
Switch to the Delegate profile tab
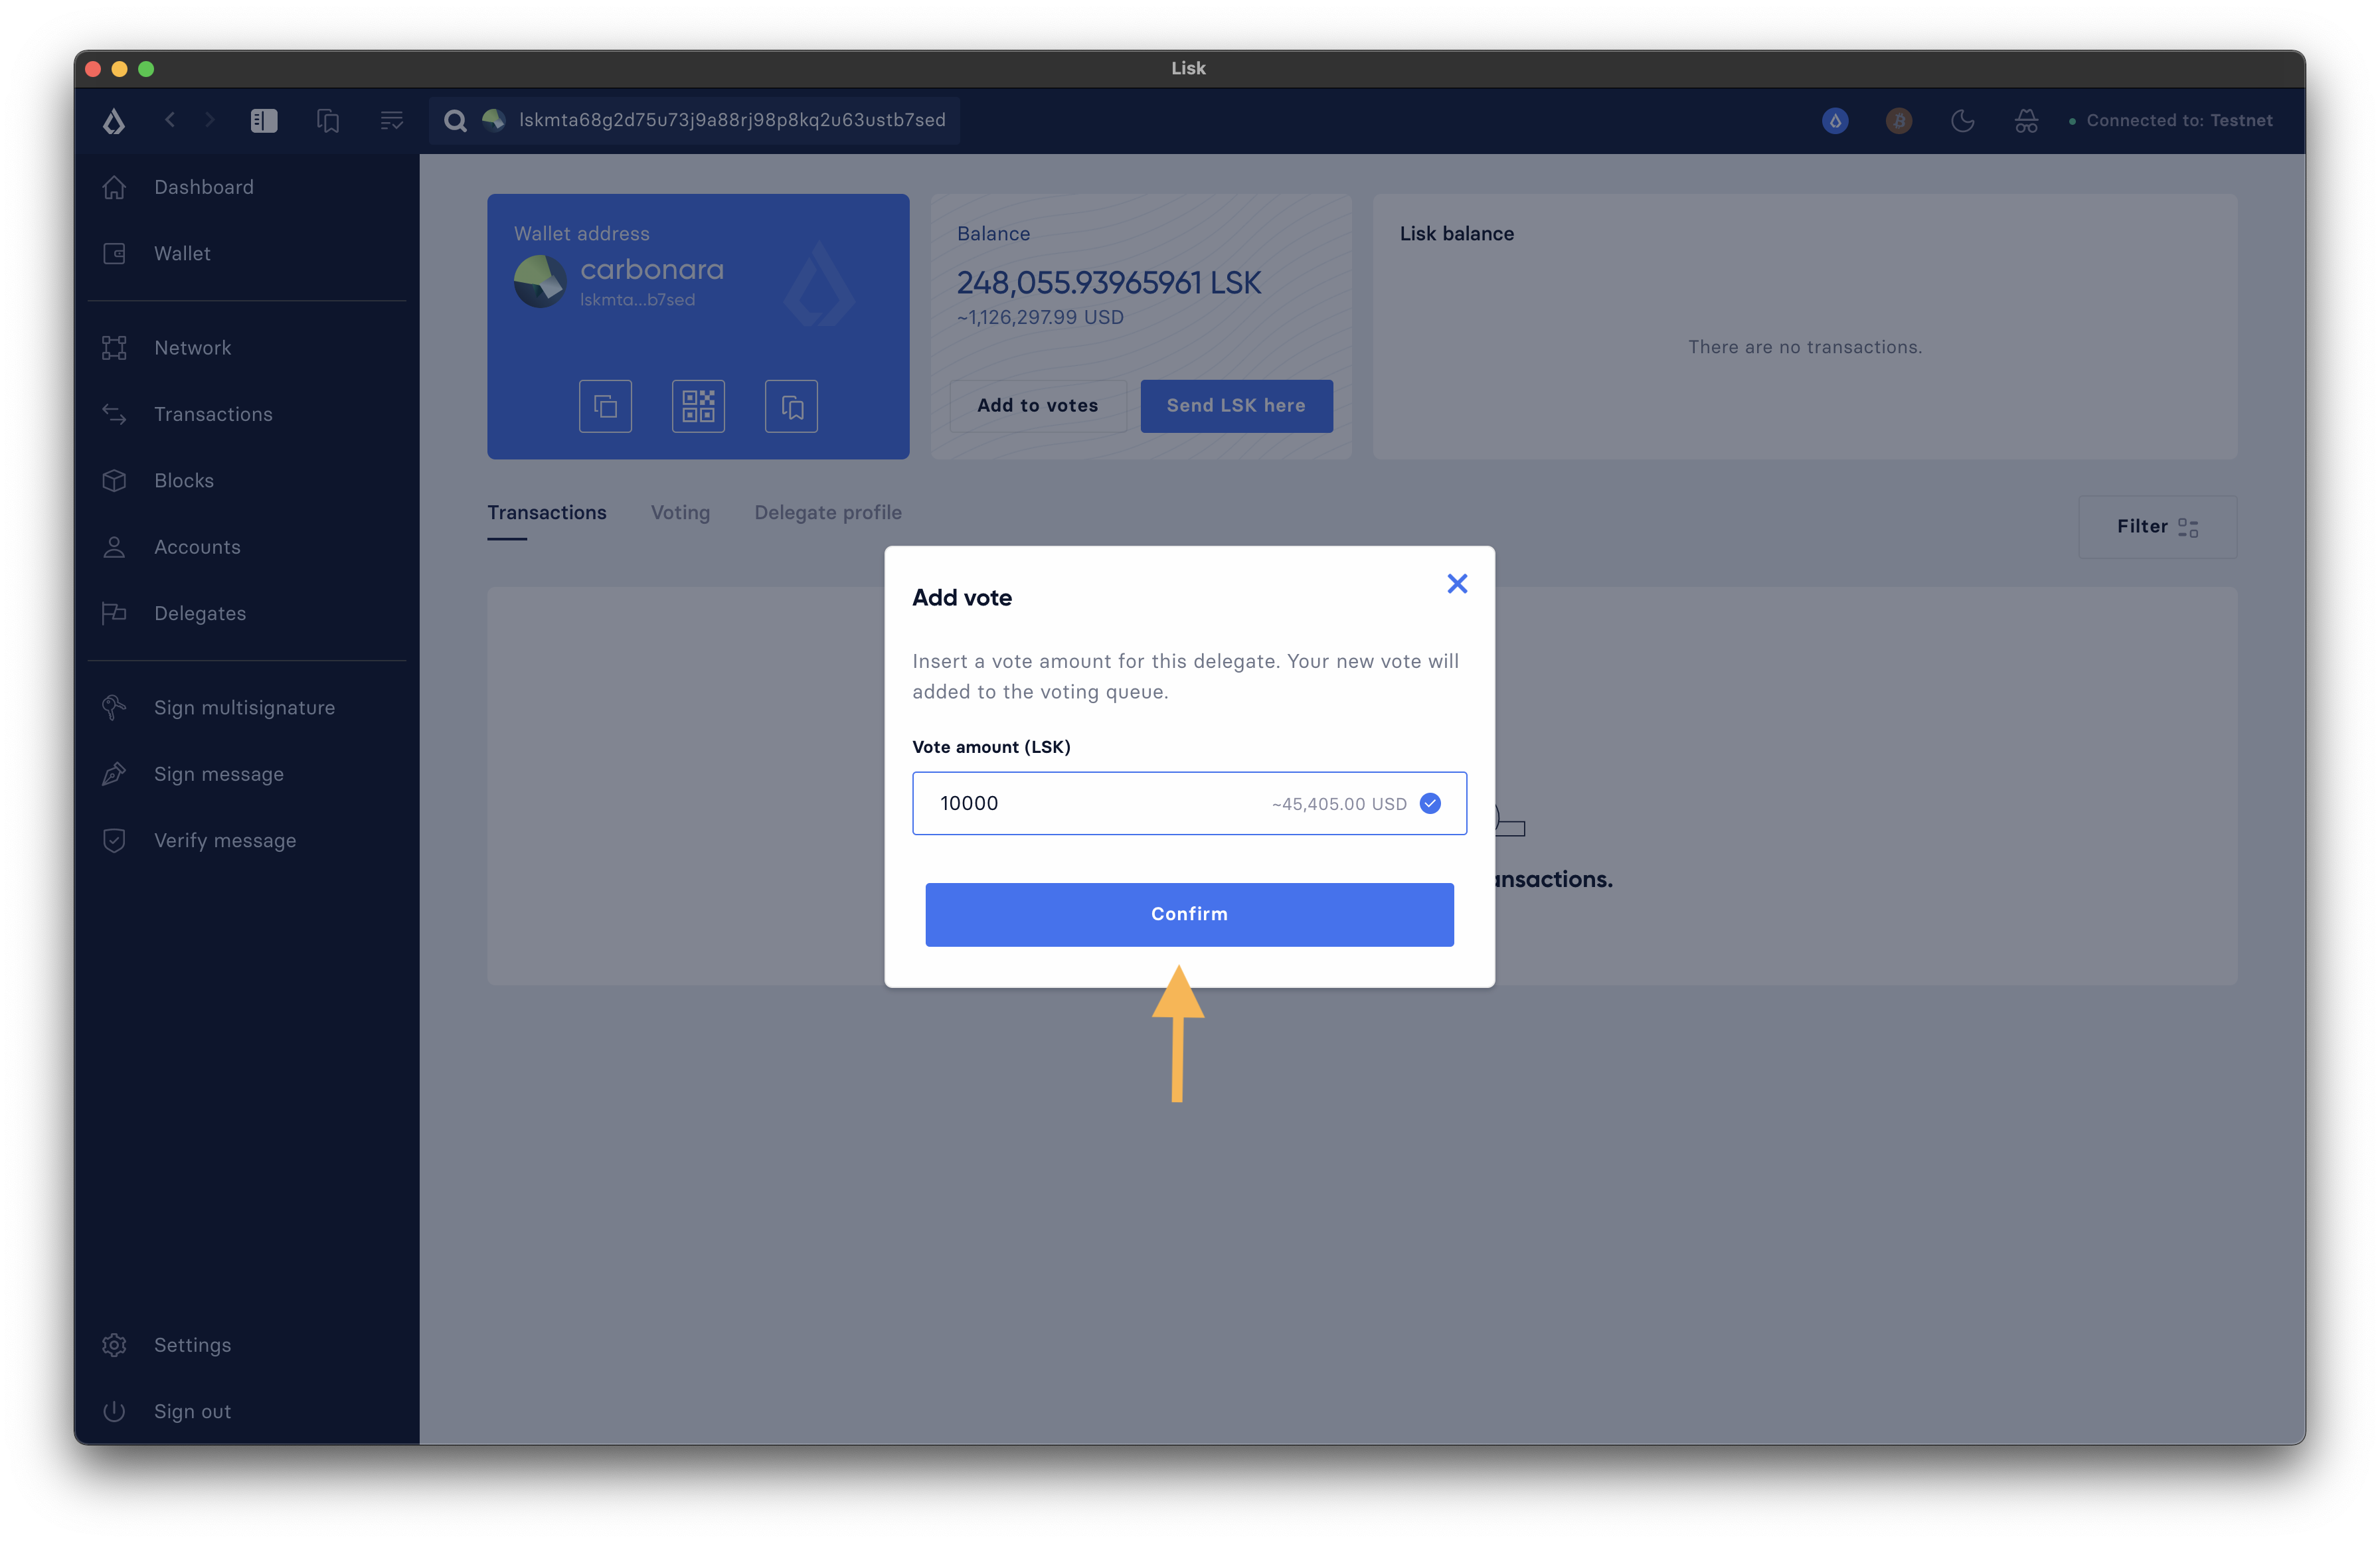pos(828,513)
